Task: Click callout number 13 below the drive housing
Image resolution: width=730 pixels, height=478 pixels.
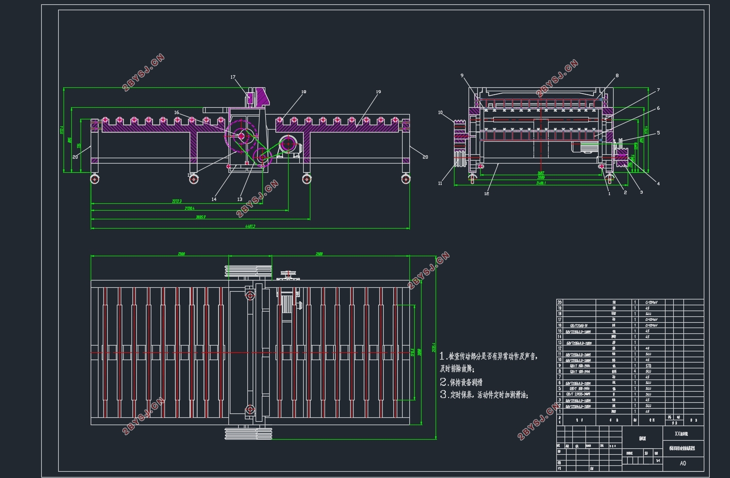Action: [x=240, y=199]
